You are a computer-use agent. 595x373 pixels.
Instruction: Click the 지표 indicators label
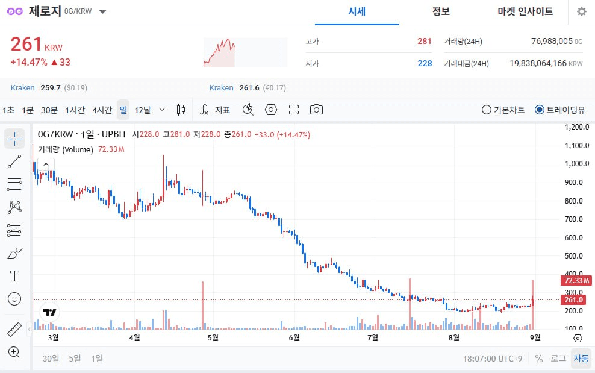tap(223, 110)
